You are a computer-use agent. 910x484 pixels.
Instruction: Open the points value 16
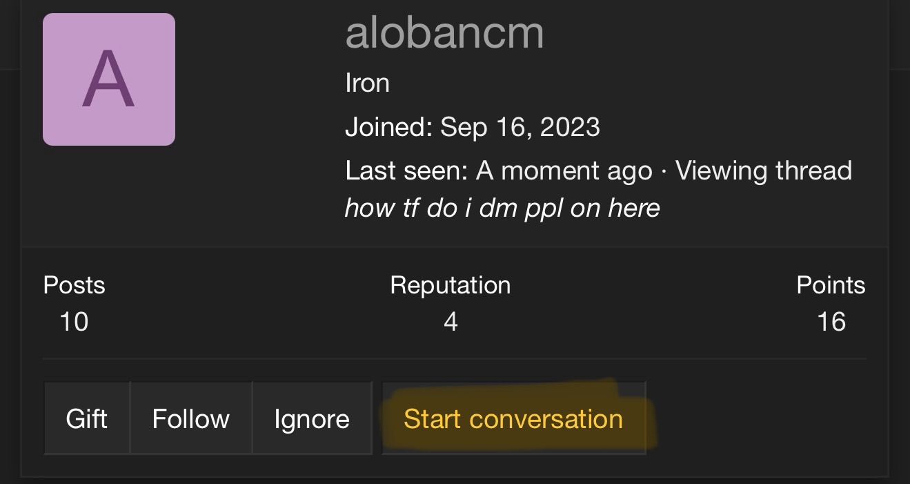point(831,322)
